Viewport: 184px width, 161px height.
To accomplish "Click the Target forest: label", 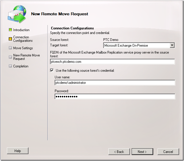I will [59, 45].
